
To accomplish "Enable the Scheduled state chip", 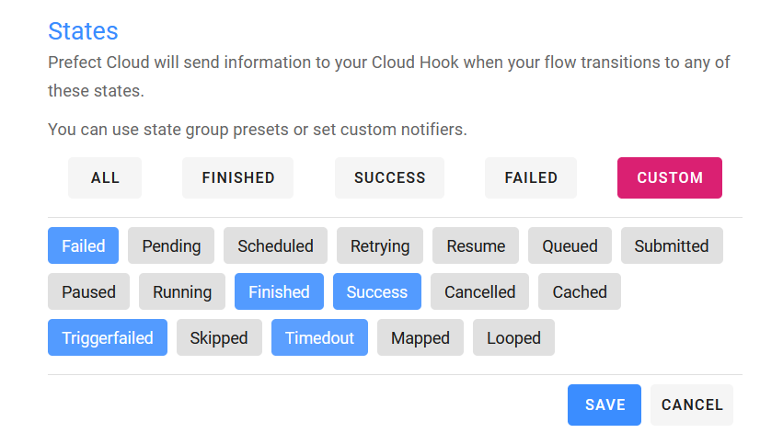I will (275, 245).
